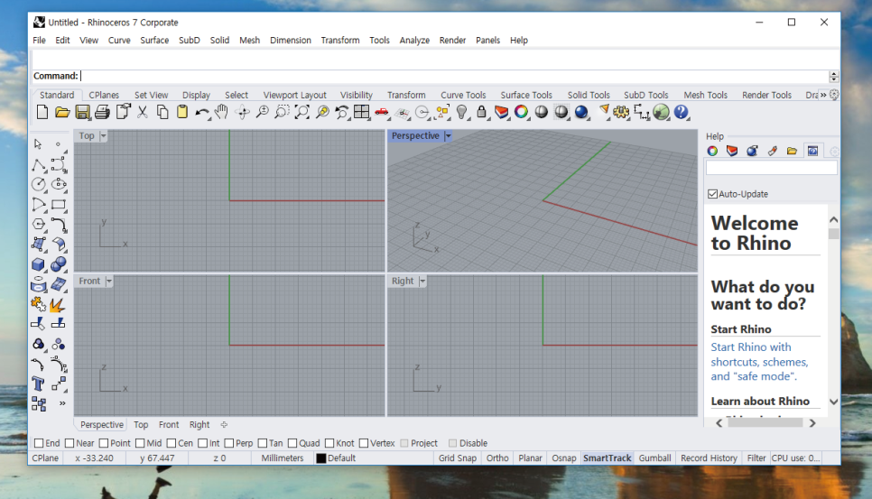Select the Circle tool in the sidebar
The height and width of the screenshot is (499, 872).
coord(39,184)
